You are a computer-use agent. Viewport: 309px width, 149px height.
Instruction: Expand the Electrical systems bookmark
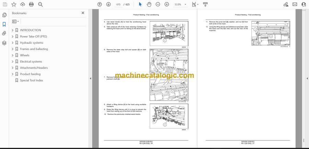(x=13, y=62)
